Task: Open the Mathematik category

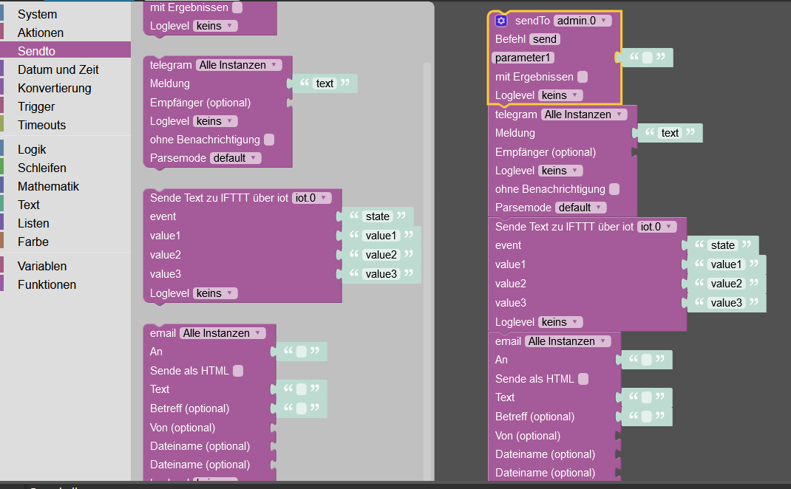Action: (49, 187)
